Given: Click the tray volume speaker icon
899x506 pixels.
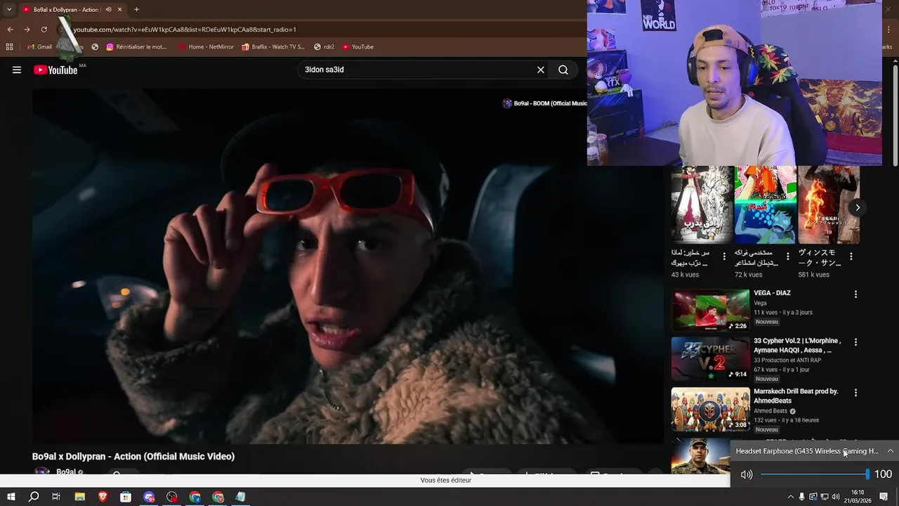Looking at the screenshot, I should [x=835, y=497].
